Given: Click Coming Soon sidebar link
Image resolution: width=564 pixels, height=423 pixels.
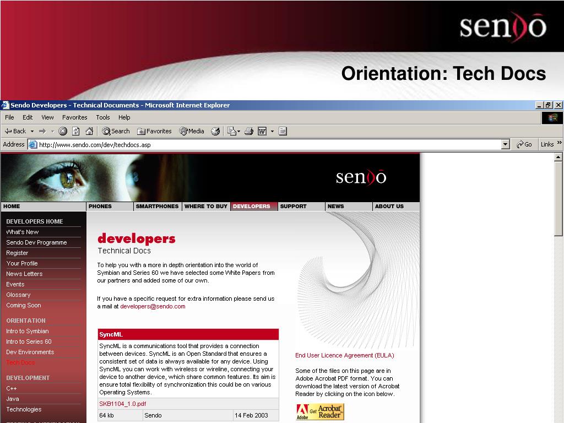Looking at the screenshot, I should click(23, 305).
